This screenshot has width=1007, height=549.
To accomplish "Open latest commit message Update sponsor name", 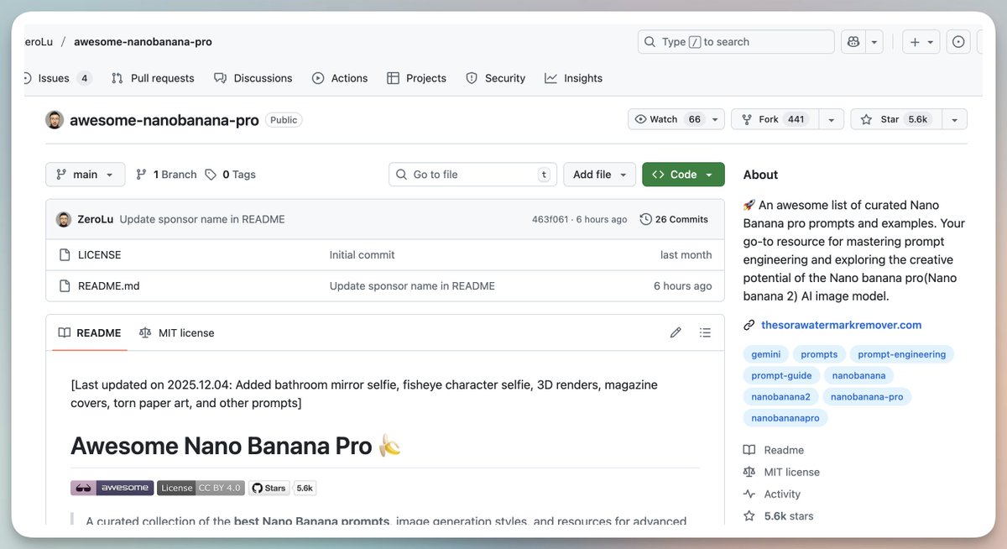I will tap(202, 219).
